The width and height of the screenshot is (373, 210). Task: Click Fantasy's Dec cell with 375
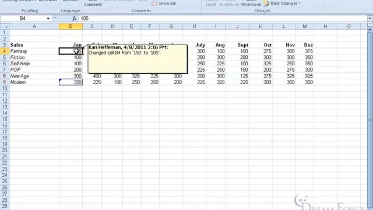coord(304,51)
